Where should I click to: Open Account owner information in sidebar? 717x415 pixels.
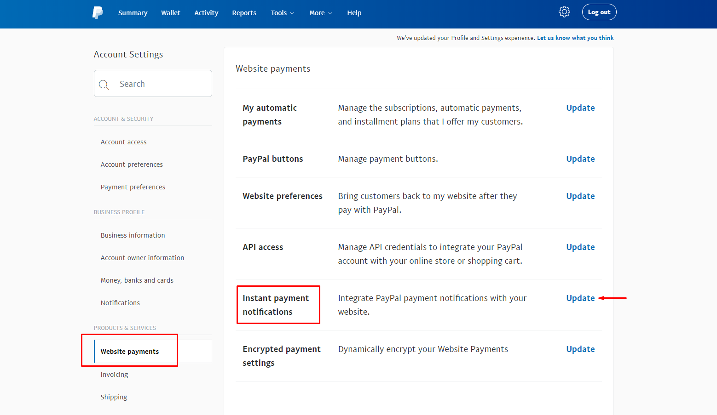coord(142,258)
